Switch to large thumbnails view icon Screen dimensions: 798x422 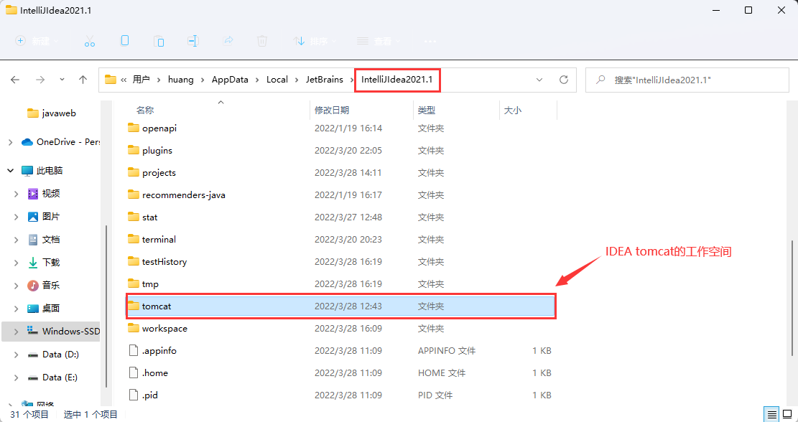pyautogui.click(x=787, y=414)
